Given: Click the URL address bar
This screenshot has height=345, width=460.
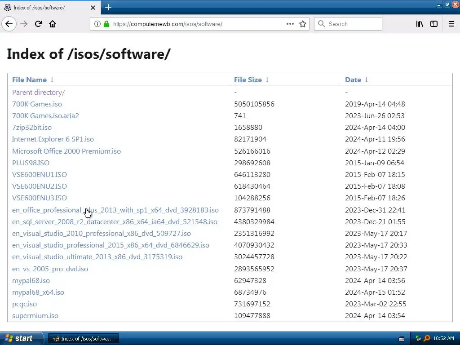Looking at the screenshot, I should coord(199,24).
